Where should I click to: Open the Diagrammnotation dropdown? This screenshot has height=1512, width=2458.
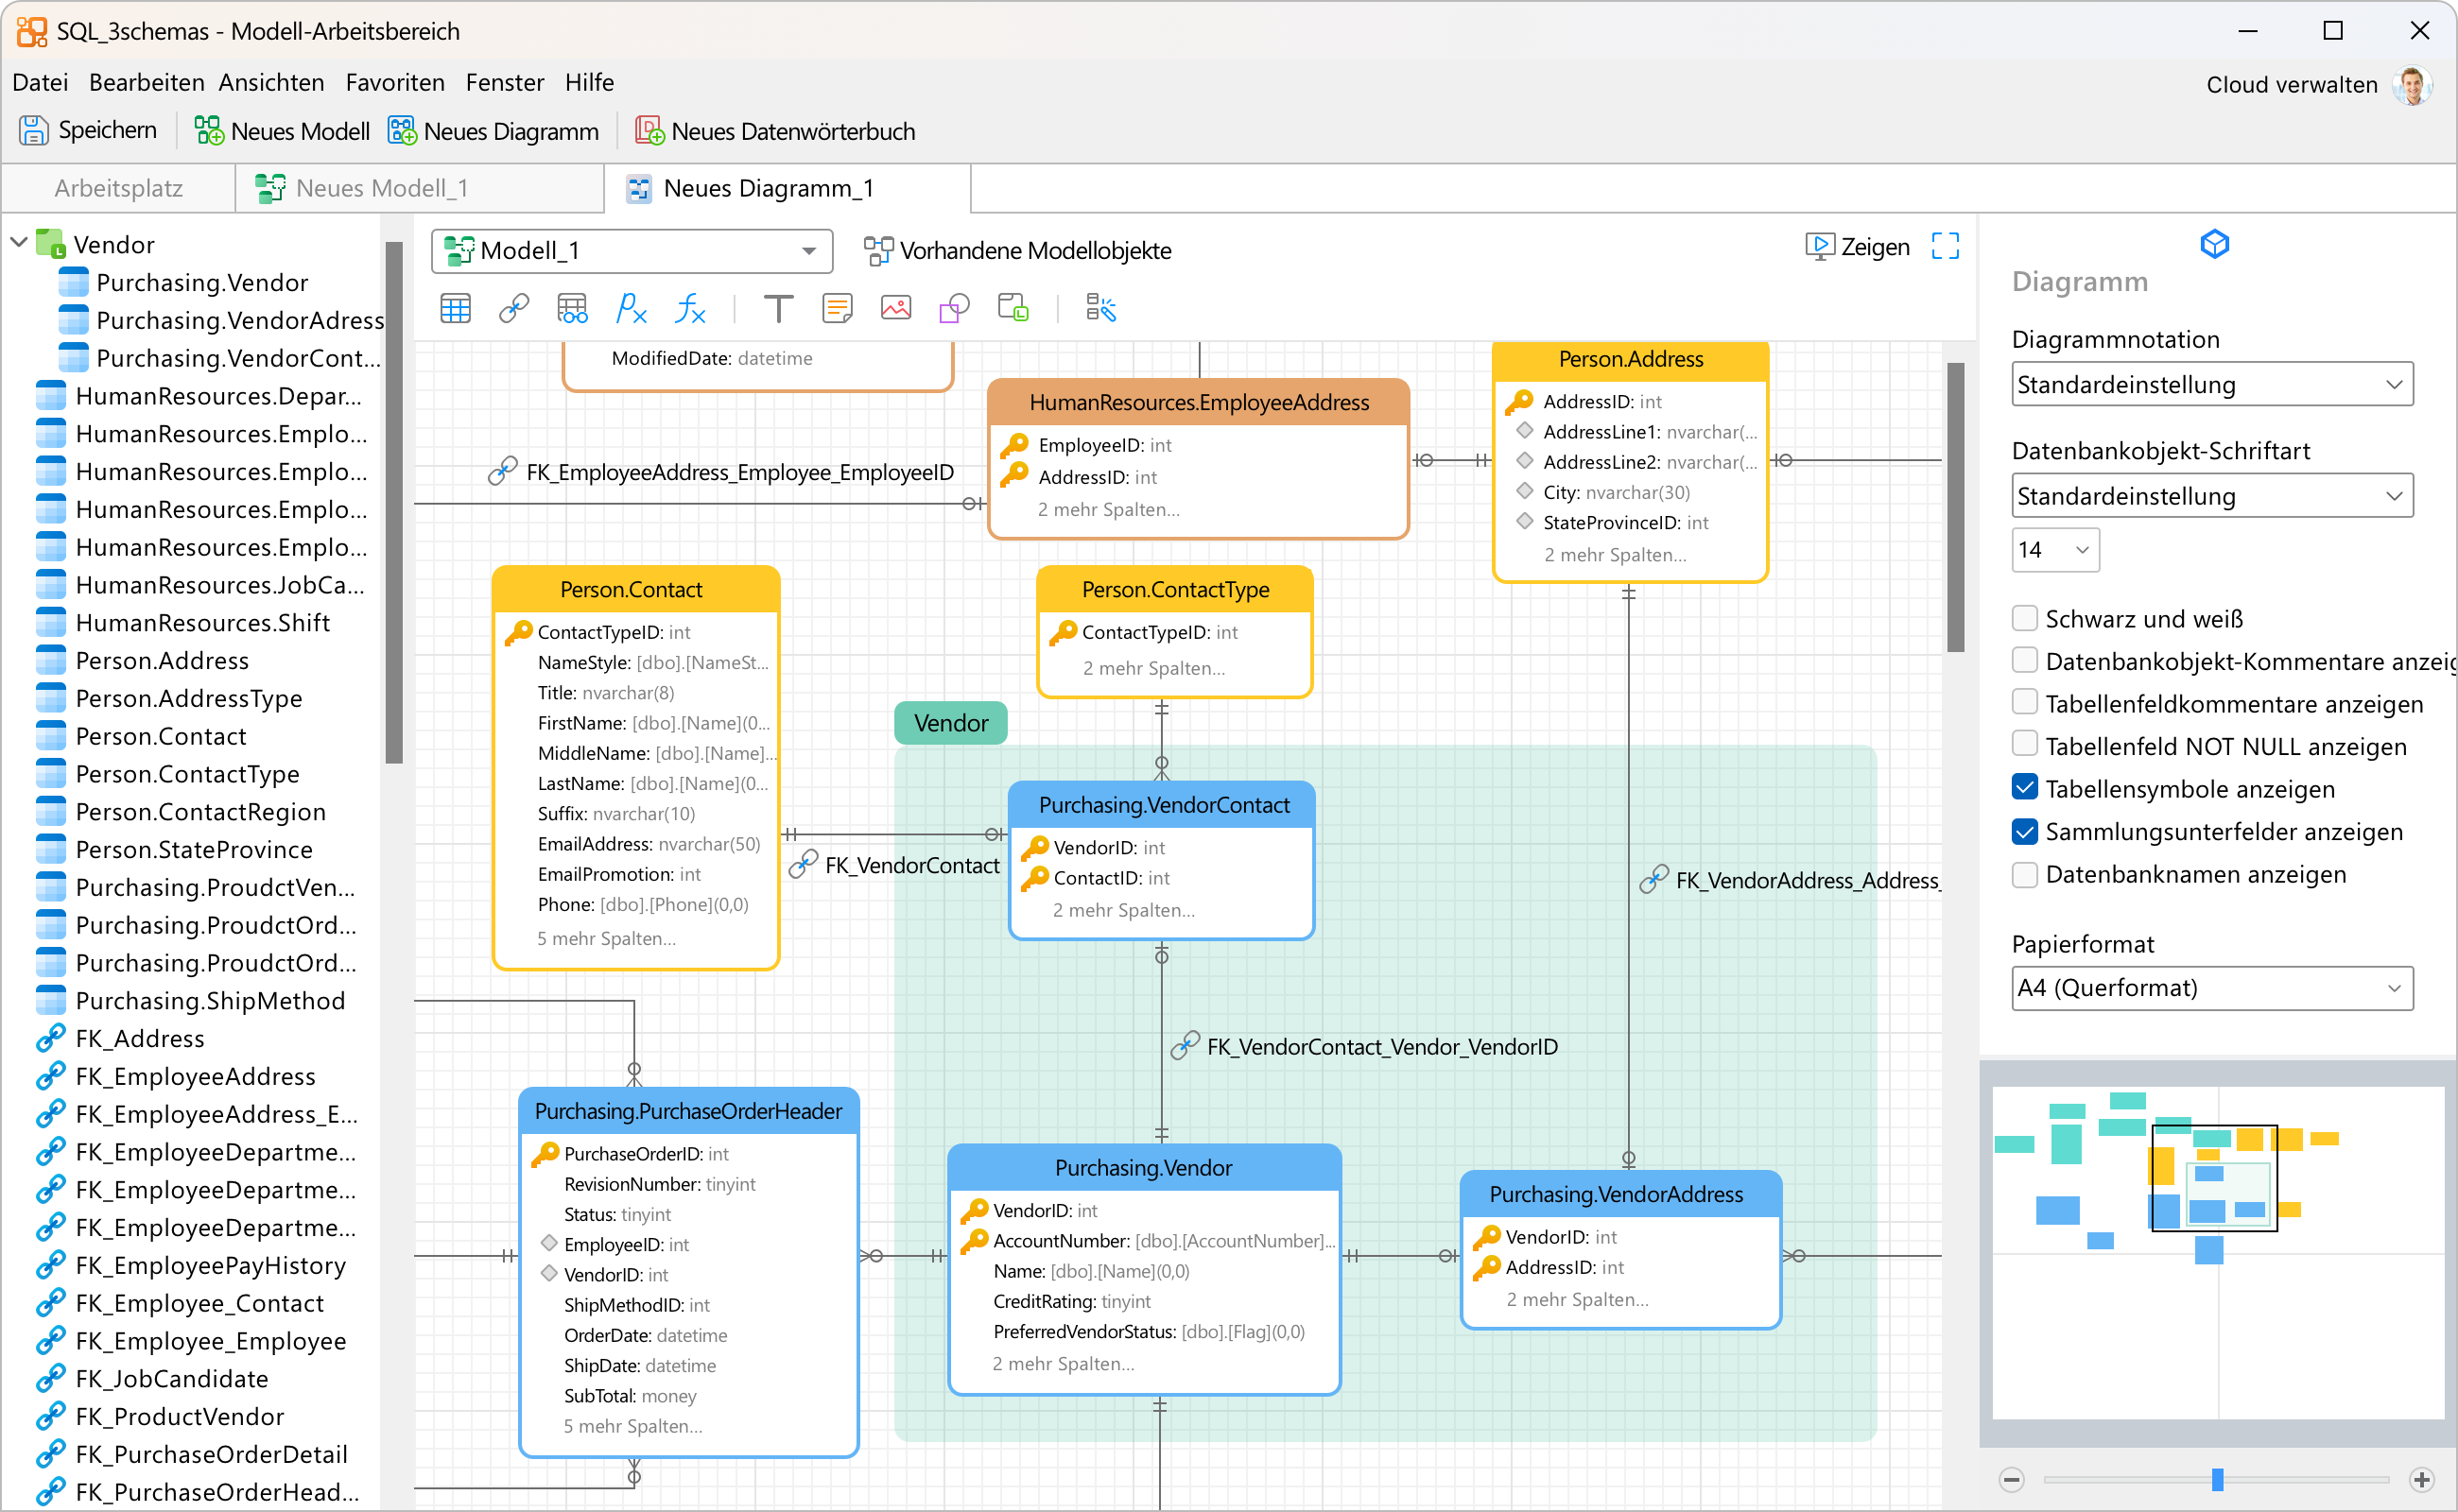(2212, 385)
